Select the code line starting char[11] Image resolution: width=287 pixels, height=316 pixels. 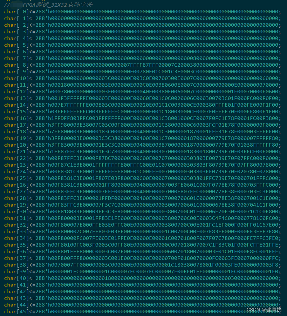tap(142, 85)
